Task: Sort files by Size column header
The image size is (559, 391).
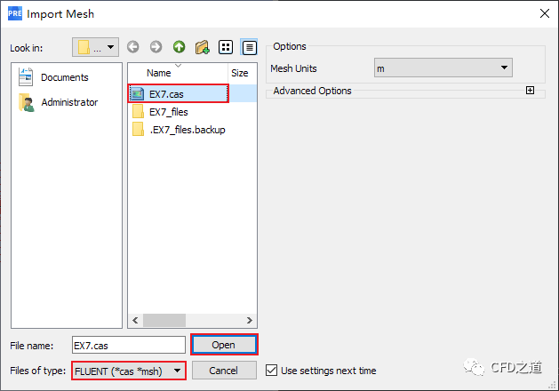Action: (242, 73)
